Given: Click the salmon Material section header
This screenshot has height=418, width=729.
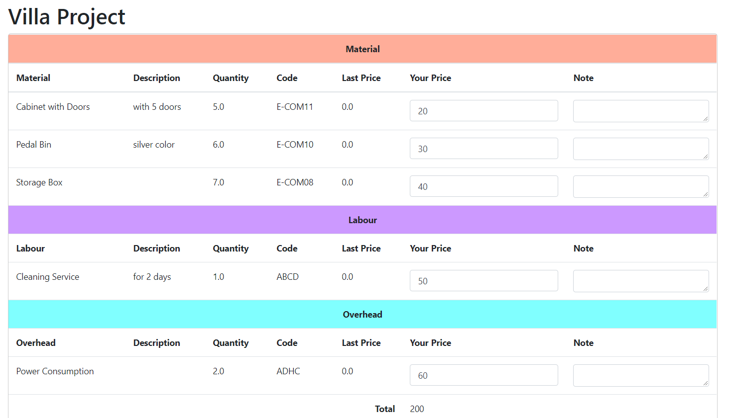Looking at the screenshot, I should 363,49.
